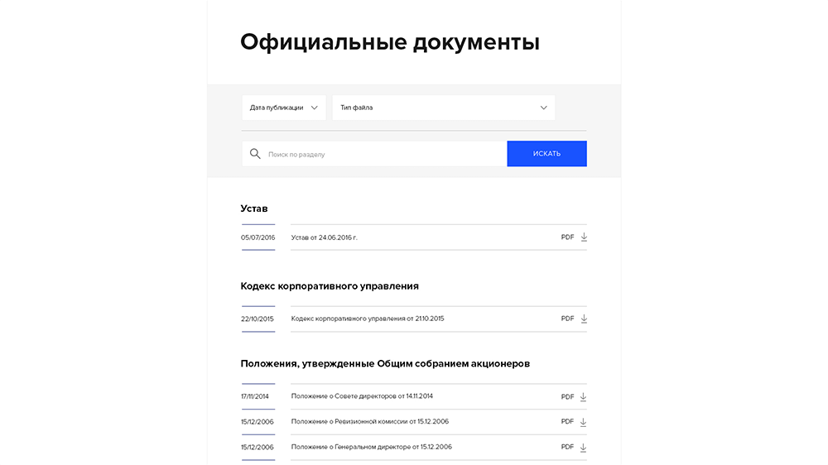
Task: Open the Дата публикации dropdown
Action: pos(284,108)
